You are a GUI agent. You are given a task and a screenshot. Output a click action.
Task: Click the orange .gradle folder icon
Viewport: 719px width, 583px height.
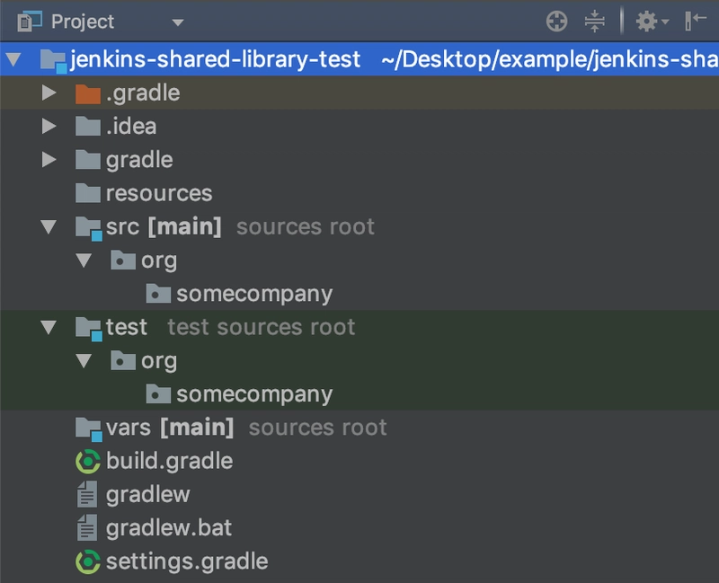(88, 93)
